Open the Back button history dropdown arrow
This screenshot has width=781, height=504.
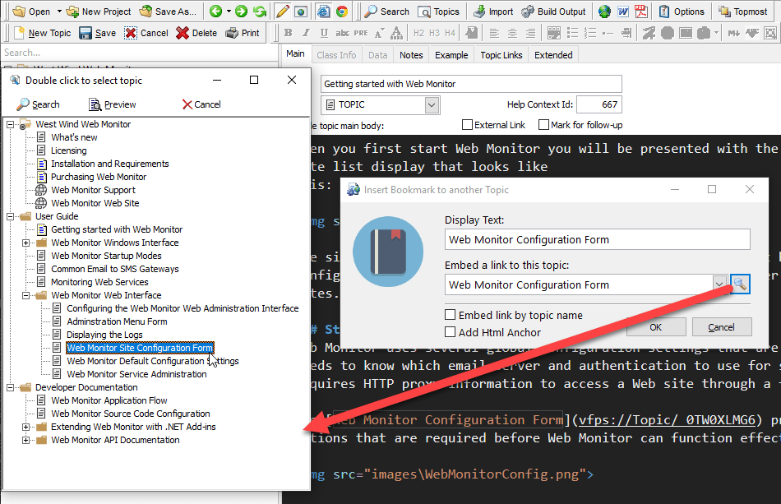(x=229, y=11)
